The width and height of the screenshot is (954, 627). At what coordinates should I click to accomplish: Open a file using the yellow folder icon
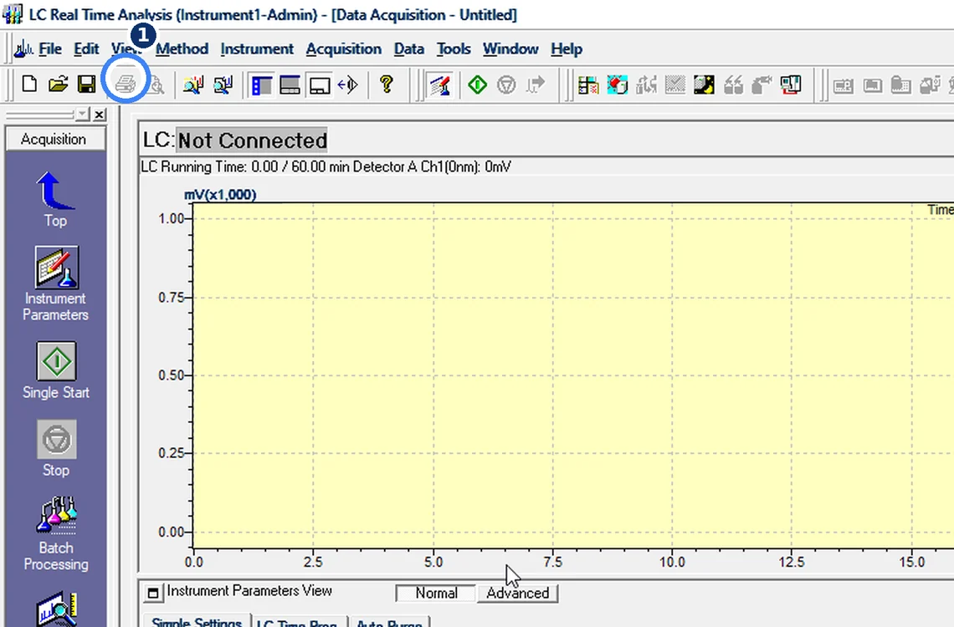[x=59, y=84]
